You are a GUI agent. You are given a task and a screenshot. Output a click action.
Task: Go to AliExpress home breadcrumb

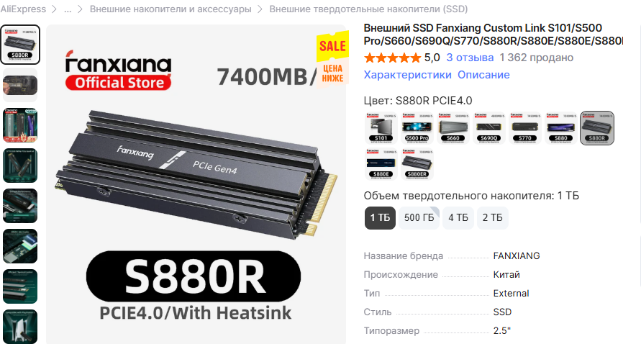click(x=23, y=9)
